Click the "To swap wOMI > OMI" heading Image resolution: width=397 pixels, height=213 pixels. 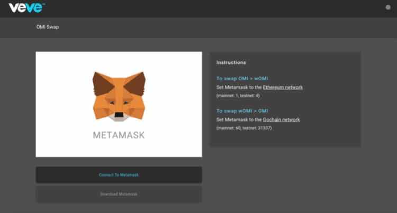tap(243, 111)
